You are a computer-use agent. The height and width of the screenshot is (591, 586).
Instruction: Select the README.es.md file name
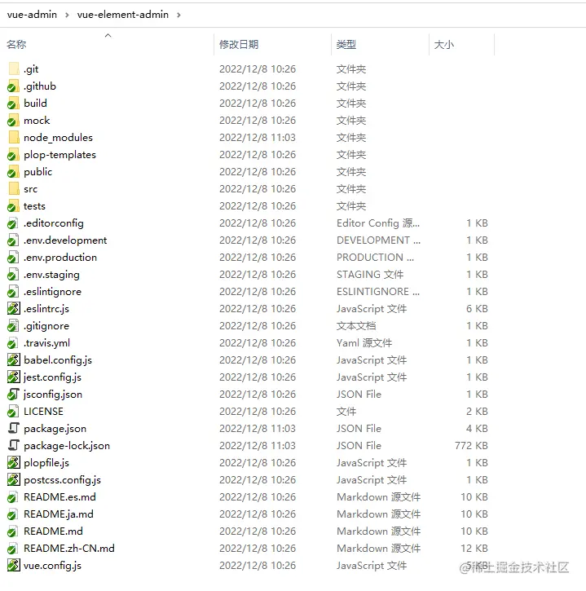(59, 497)
